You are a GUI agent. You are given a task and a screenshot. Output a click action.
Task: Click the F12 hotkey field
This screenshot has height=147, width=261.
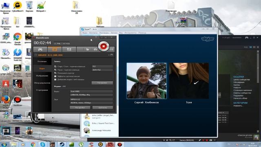[x=102, y=66]
